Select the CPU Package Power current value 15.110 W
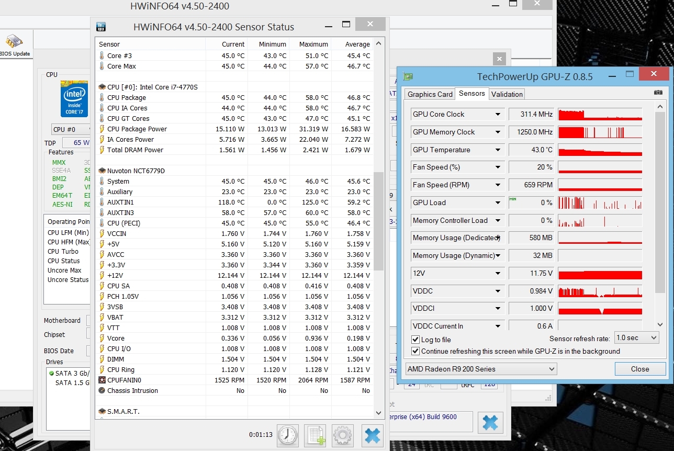 click(x=230, y=129)
